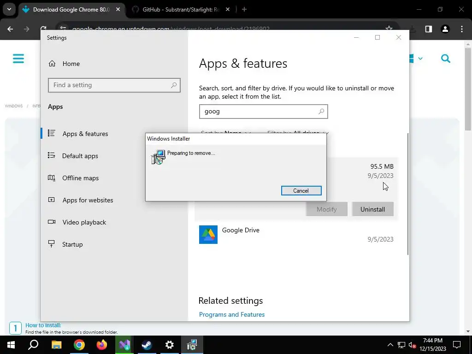Go back in Chrome
The image size is (472, 354).
pos(10,29)
